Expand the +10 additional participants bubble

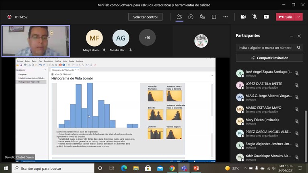coord(147,37)
